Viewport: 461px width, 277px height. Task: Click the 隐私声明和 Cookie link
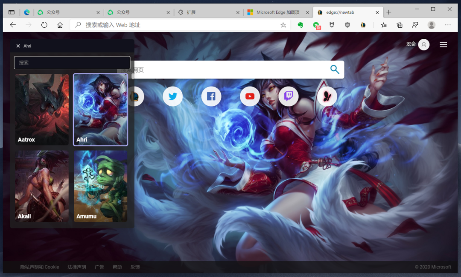click(40, 267)
